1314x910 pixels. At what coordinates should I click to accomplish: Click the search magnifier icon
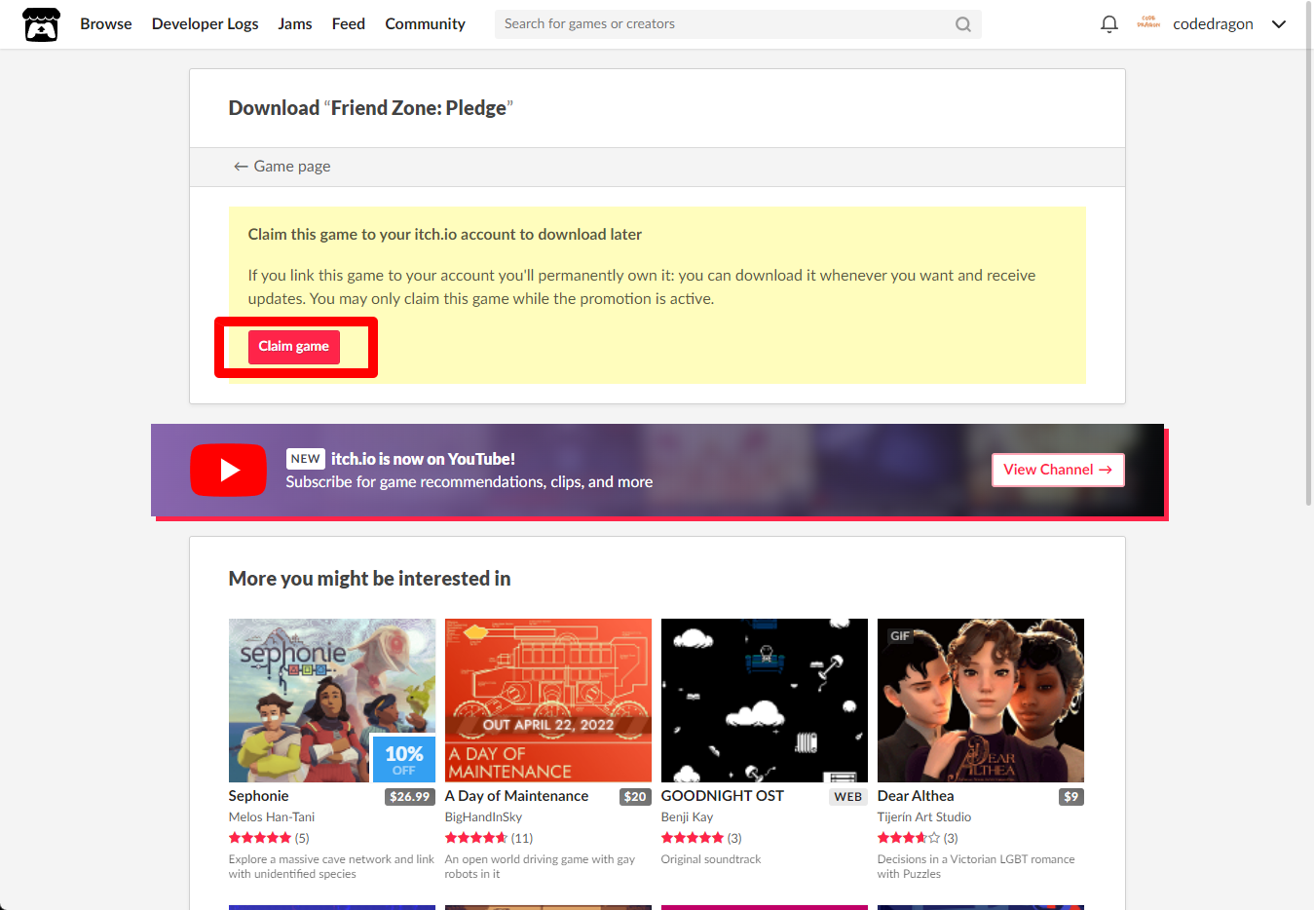(x=962, y=24)
